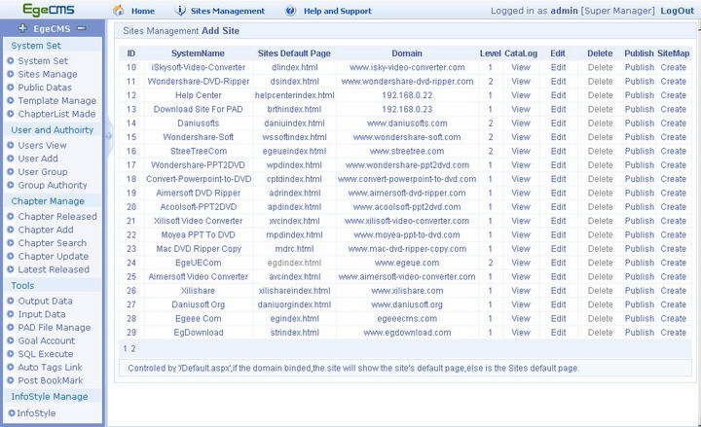Delete the Daniusofts site
Image resolution: width=701 pixels, height=427 pixels.
tap(600, 124)
